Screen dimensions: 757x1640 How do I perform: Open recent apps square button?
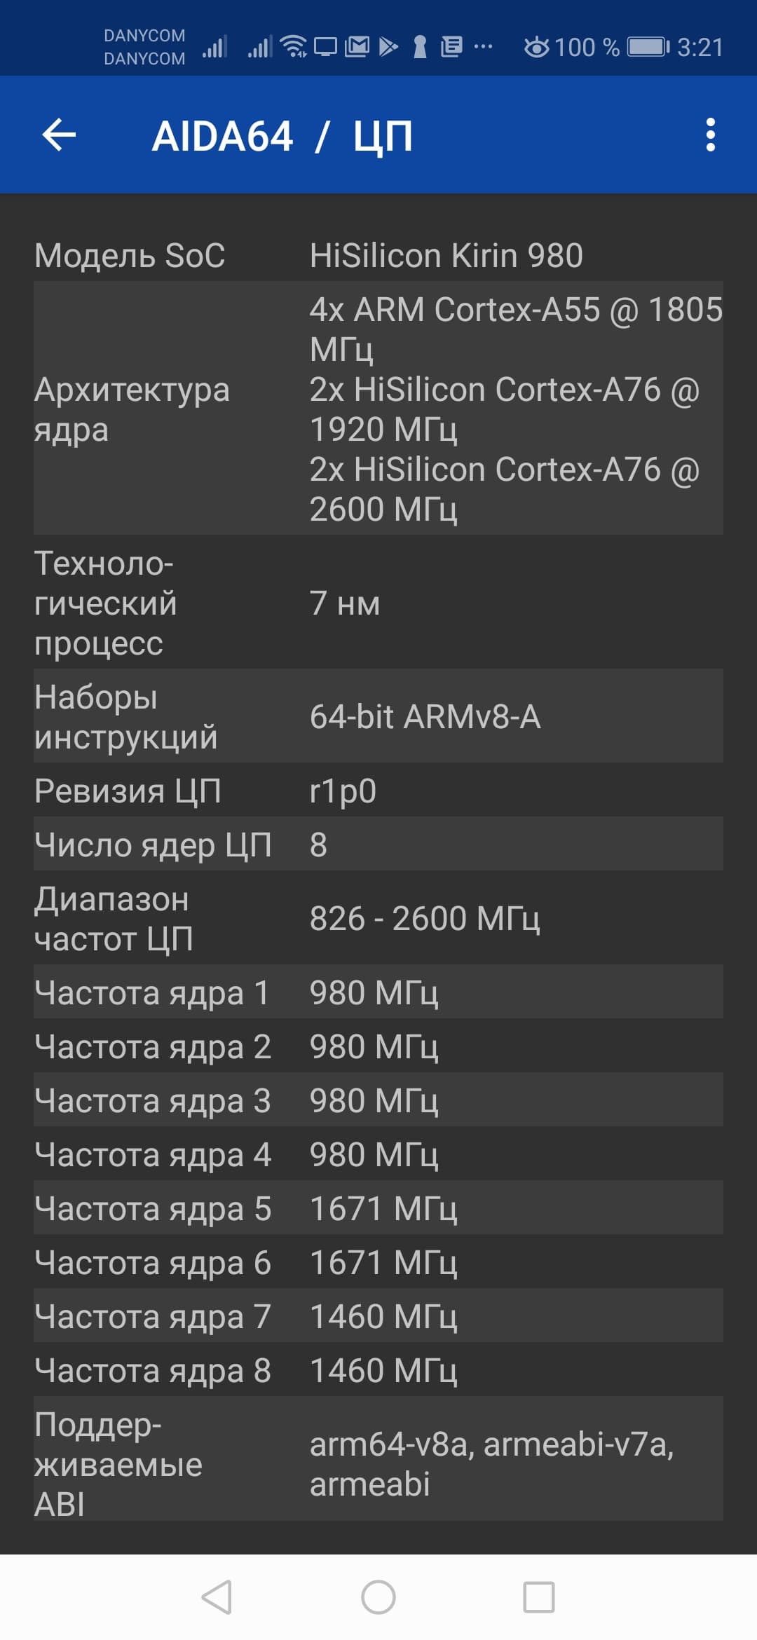click(x=539, y=1597)
